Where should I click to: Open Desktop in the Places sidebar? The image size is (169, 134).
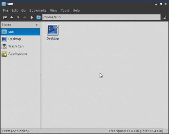(x=20, y=39)
